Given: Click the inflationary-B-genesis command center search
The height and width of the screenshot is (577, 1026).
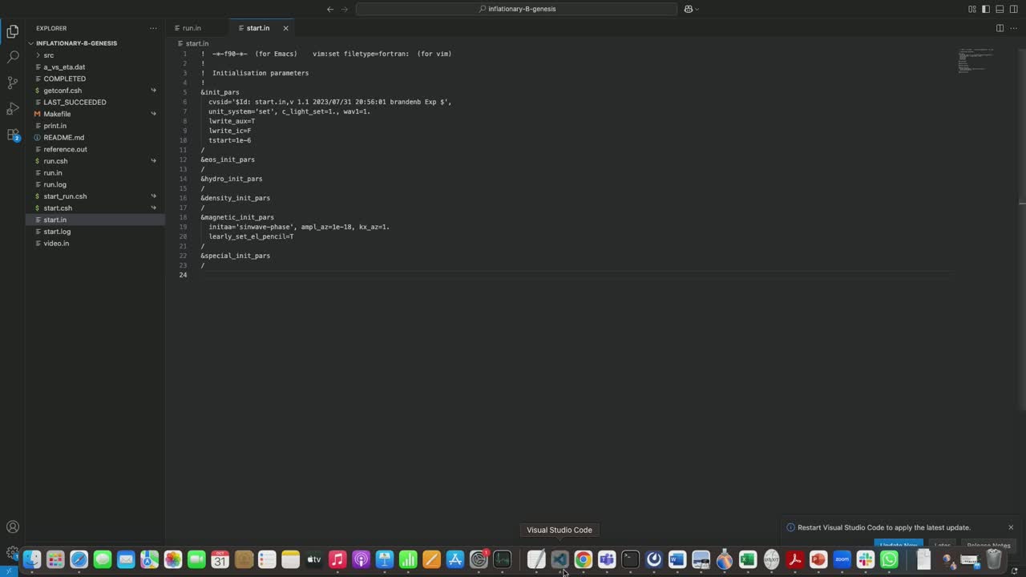Looking at the screenshot, I should pos(517,9).
